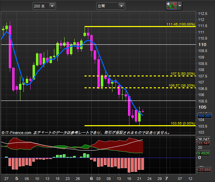Click the 27 date axis label

[6, 179]
